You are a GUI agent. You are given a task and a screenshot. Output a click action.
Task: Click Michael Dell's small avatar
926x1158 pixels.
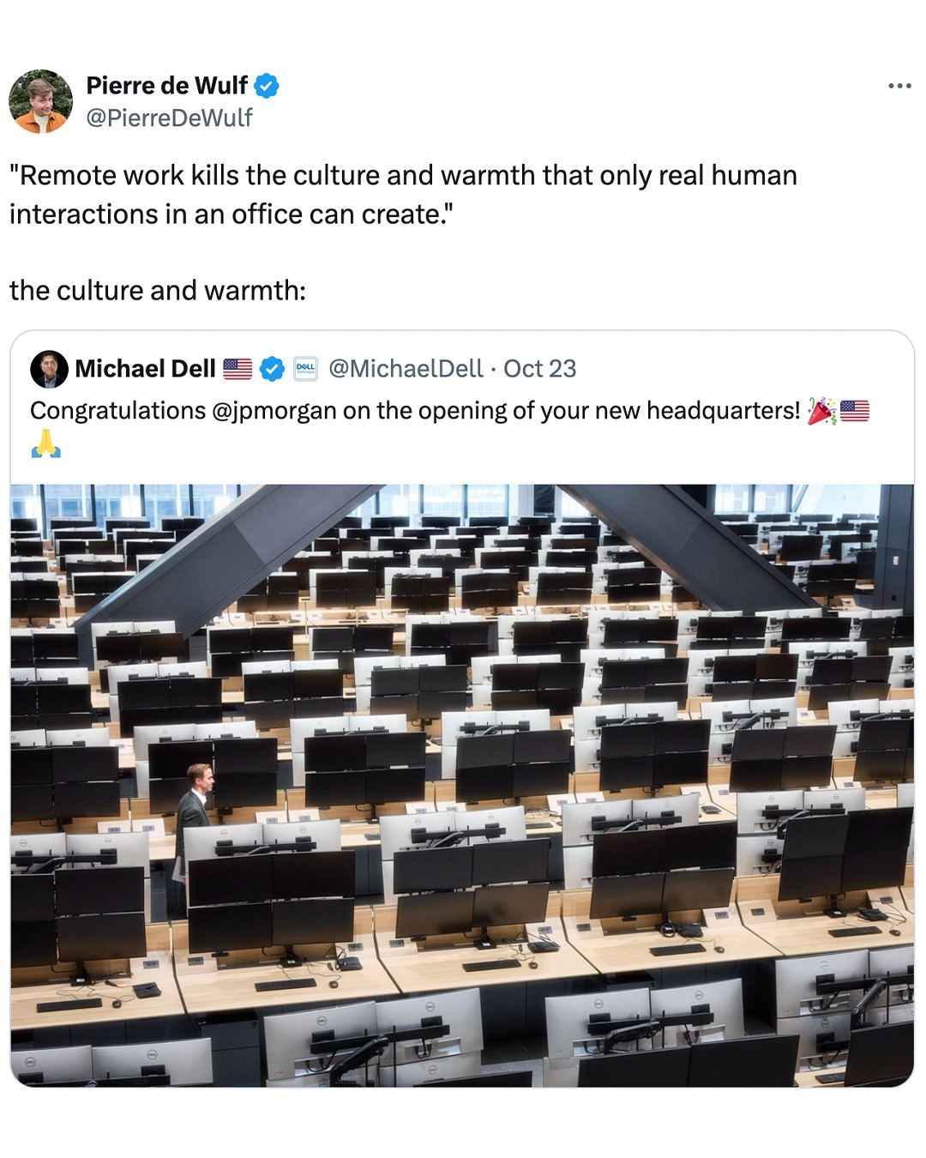coord(49,369)
